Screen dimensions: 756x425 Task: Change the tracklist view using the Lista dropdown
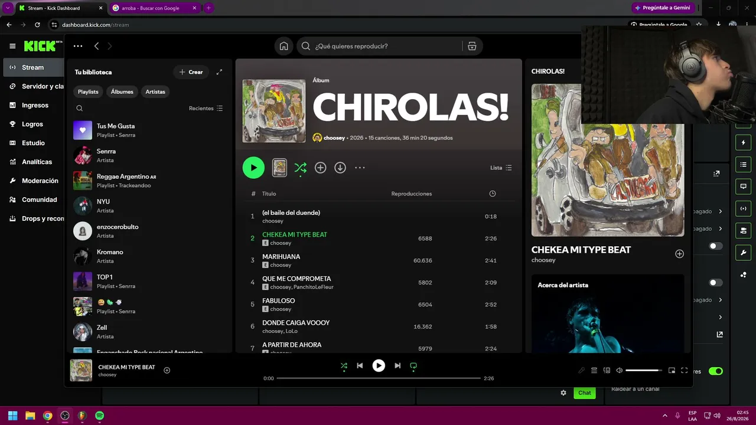point(501,168)
